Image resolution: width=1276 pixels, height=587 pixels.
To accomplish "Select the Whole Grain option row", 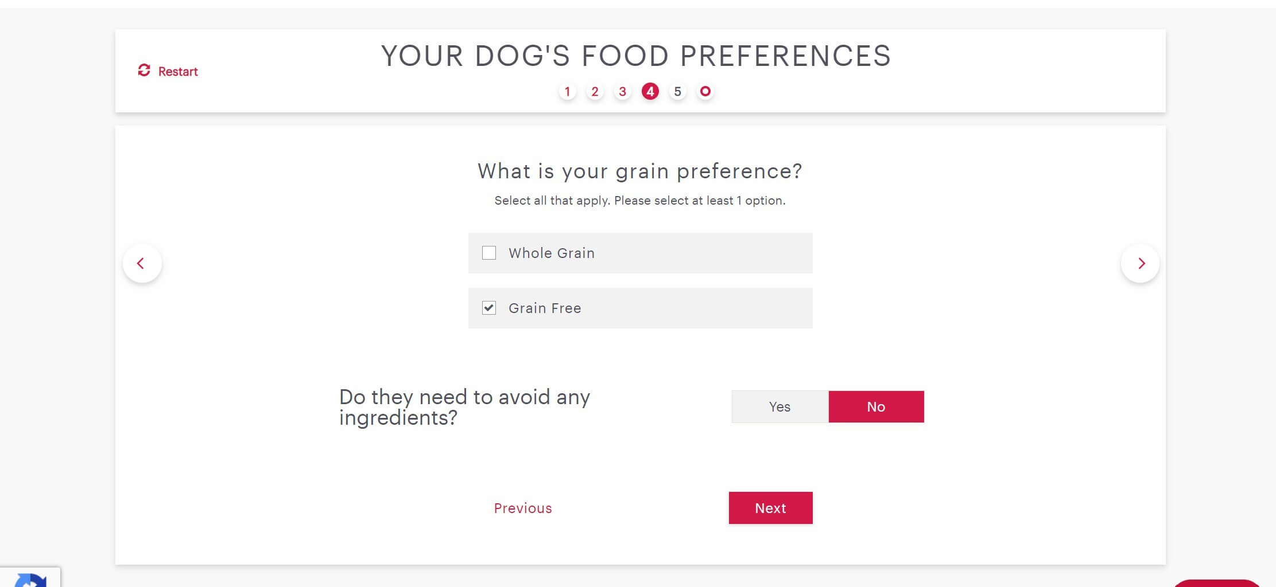I will coord(640,253).
